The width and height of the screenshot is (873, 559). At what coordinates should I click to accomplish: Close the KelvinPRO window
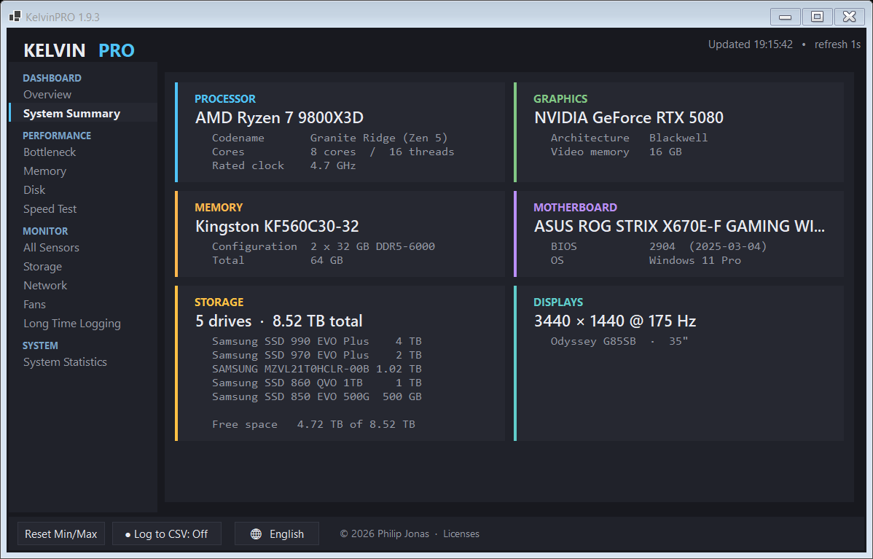click(x=849, y=17)
